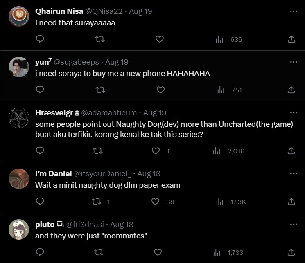Reply to Hræsvelgr's tweet
Screen dimensions: 305x263
click(x=40, y=151)
